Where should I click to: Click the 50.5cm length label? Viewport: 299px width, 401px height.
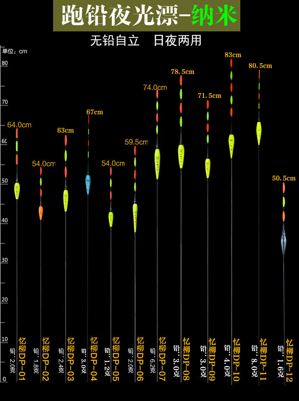click(284, 178)
